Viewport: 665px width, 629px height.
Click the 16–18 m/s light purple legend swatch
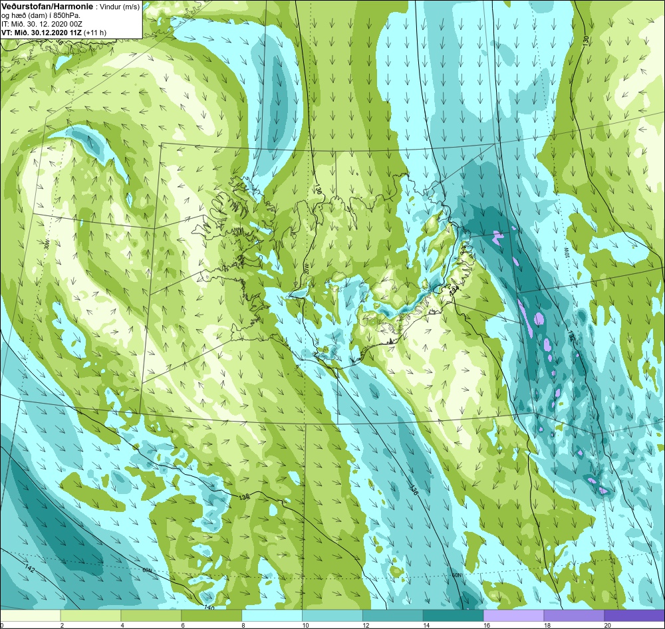[x=513, y=616]
